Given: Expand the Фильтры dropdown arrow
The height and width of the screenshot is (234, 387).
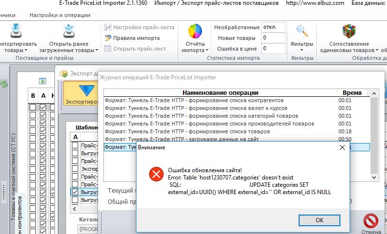Looking at the screenshot, I should point(302,50).
